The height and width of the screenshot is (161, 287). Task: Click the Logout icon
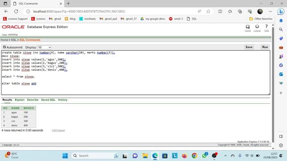[x=257, y=27]
